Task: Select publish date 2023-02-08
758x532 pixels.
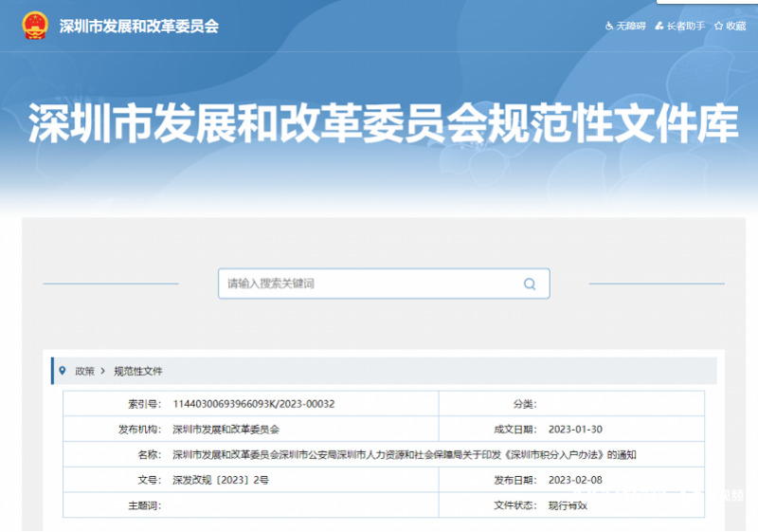Action: point(575,480)
